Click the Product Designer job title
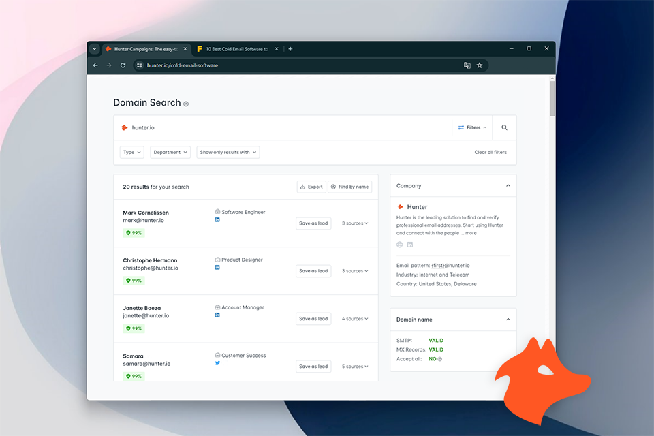 [243, 260]
